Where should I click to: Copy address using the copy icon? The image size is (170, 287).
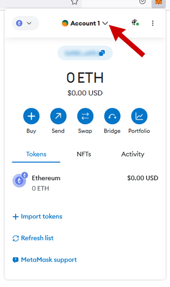click(x=102, y=53)
